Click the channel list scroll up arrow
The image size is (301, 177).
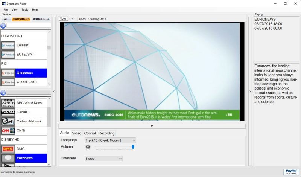(49, 99)
